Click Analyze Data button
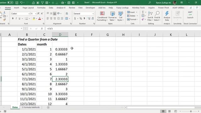Screen dimensions: 201x113 point(167,16)
